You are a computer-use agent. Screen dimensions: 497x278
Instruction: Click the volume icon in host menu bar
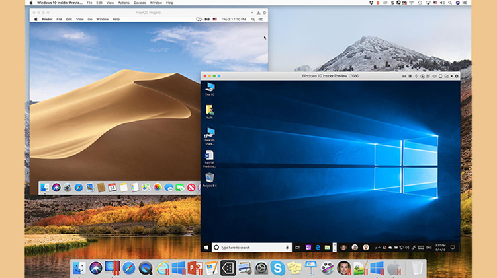(442, 3)
